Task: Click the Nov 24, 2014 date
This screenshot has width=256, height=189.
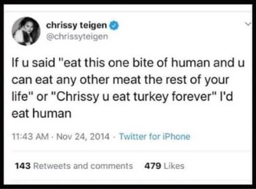Action: [83, 137]
